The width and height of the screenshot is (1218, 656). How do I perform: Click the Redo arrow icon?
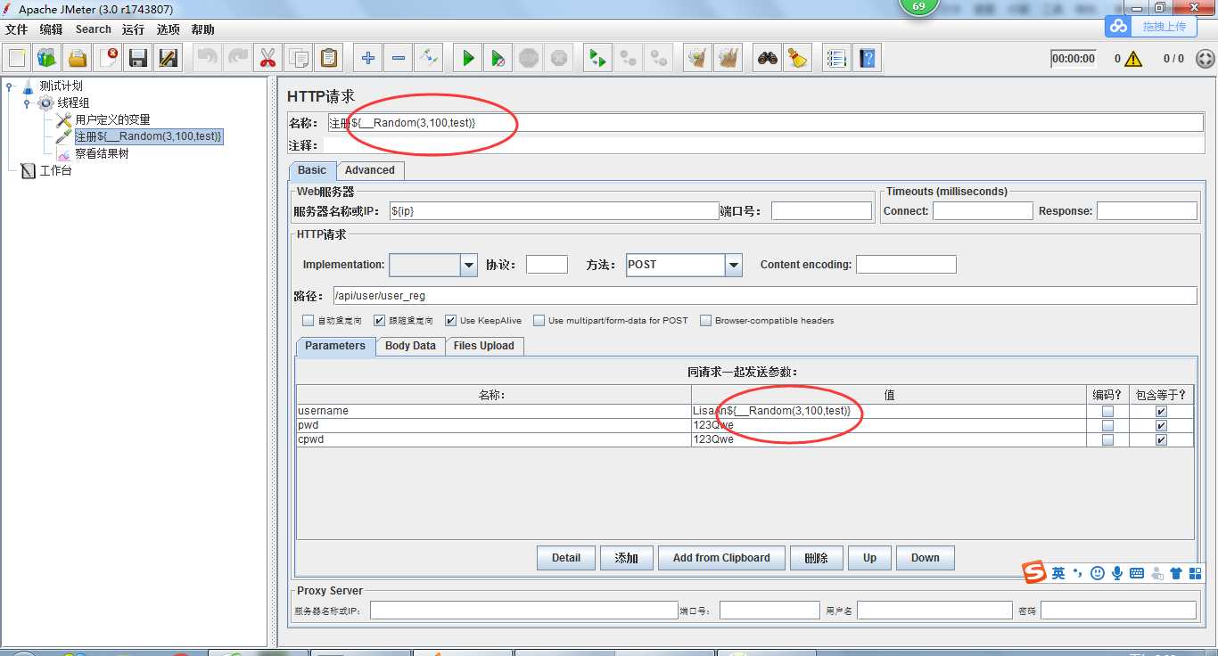237,59
